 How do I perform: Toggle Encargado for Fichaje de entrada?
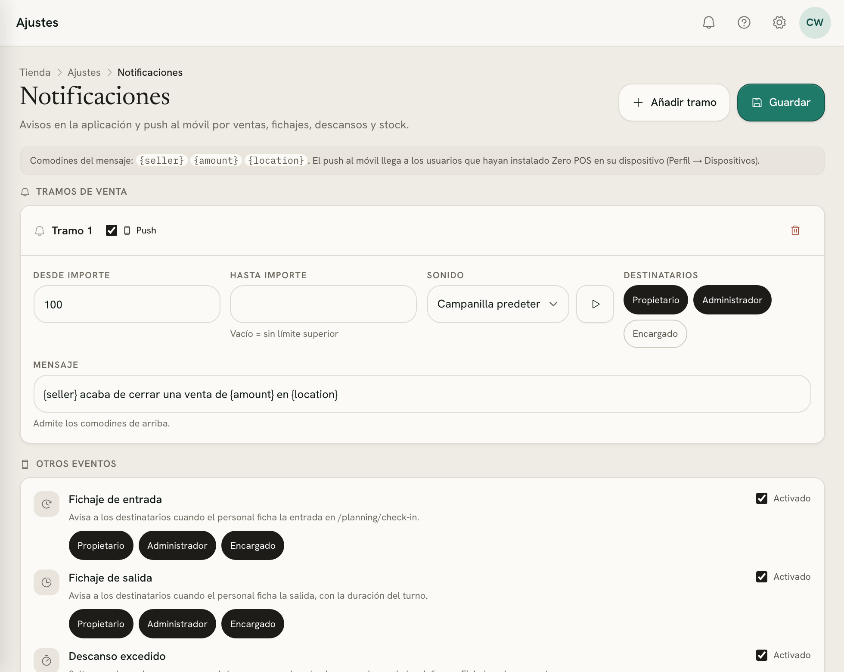point(252,545)
